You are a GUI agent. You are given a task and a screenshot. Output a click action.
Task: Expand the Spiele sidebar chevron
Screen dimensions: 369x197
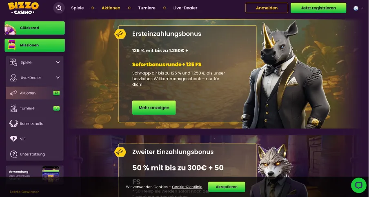click(58, 62)
